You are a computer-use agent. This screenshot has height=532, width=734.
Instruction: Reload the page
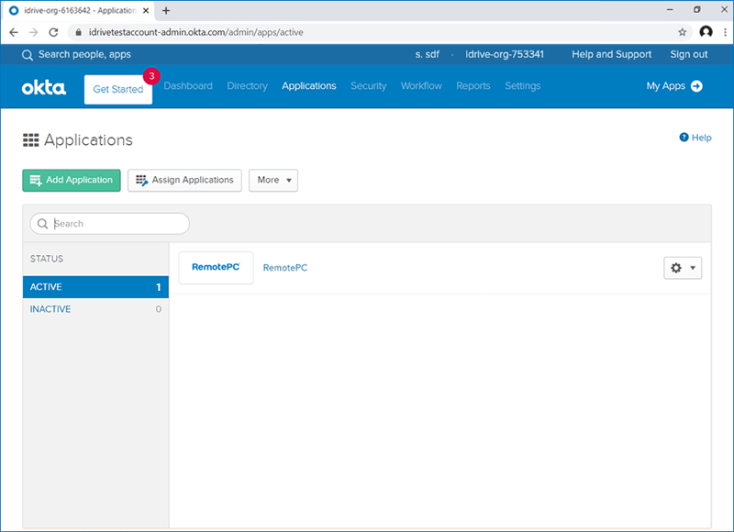point(53,32)
